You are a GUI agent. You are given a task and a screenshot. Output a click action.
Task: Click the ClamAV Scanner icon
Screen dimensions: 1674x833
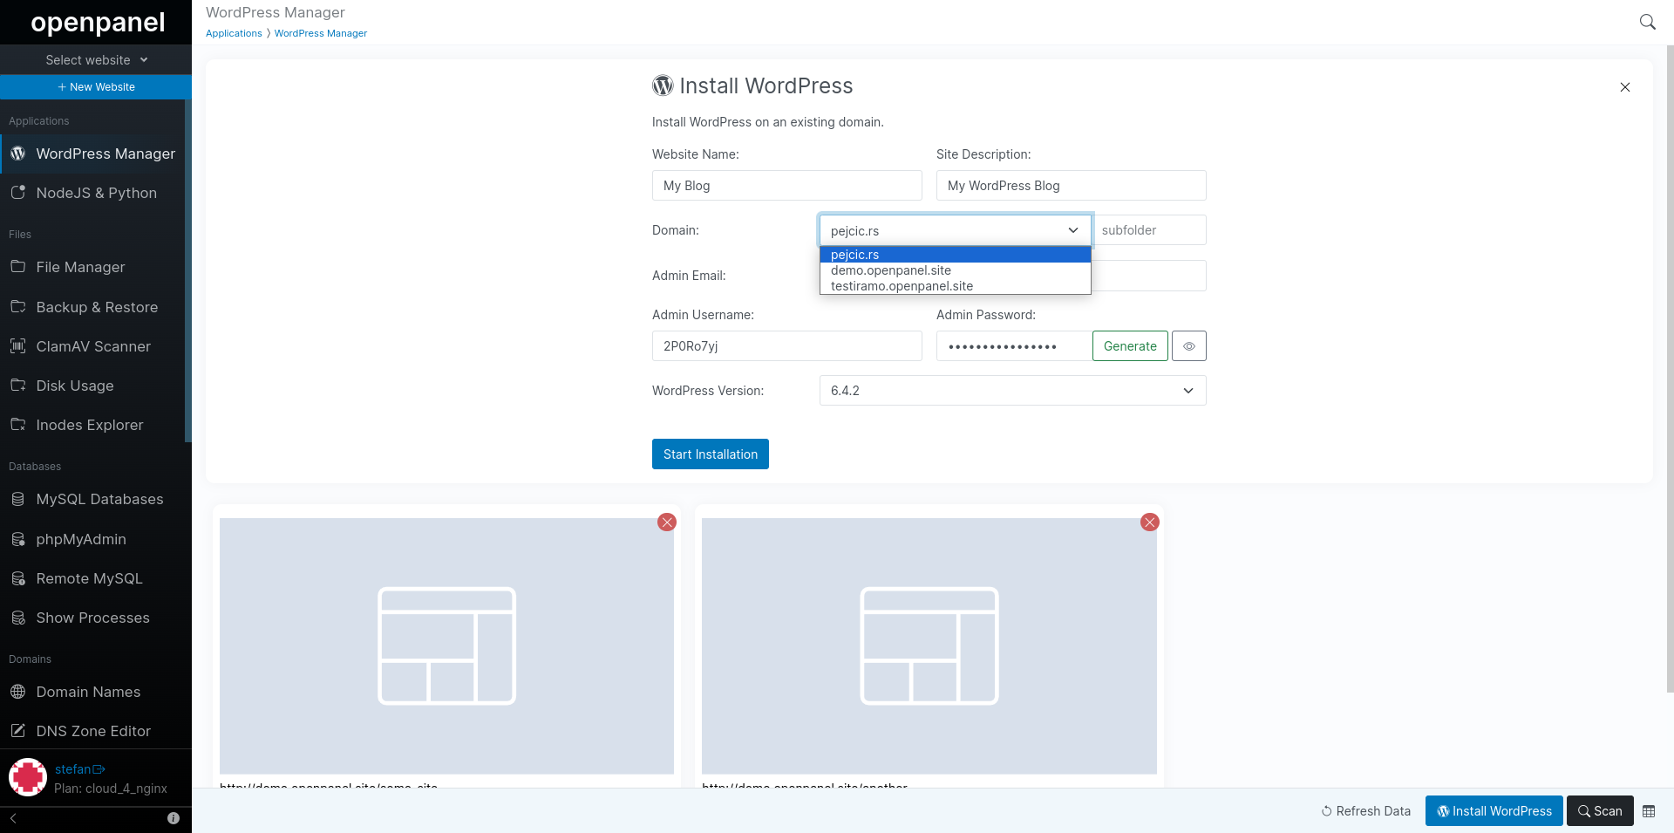tap(18, 346)
